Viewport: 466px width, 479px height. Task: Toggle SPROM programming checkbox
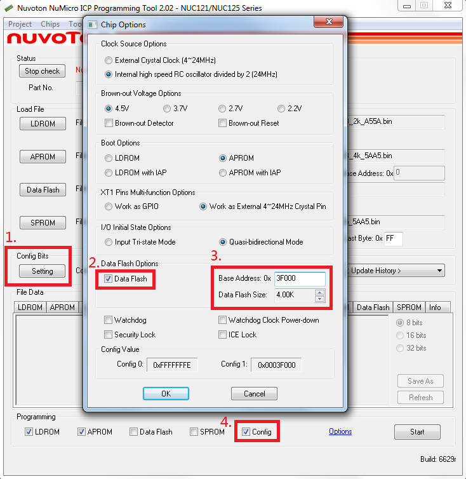194,431
